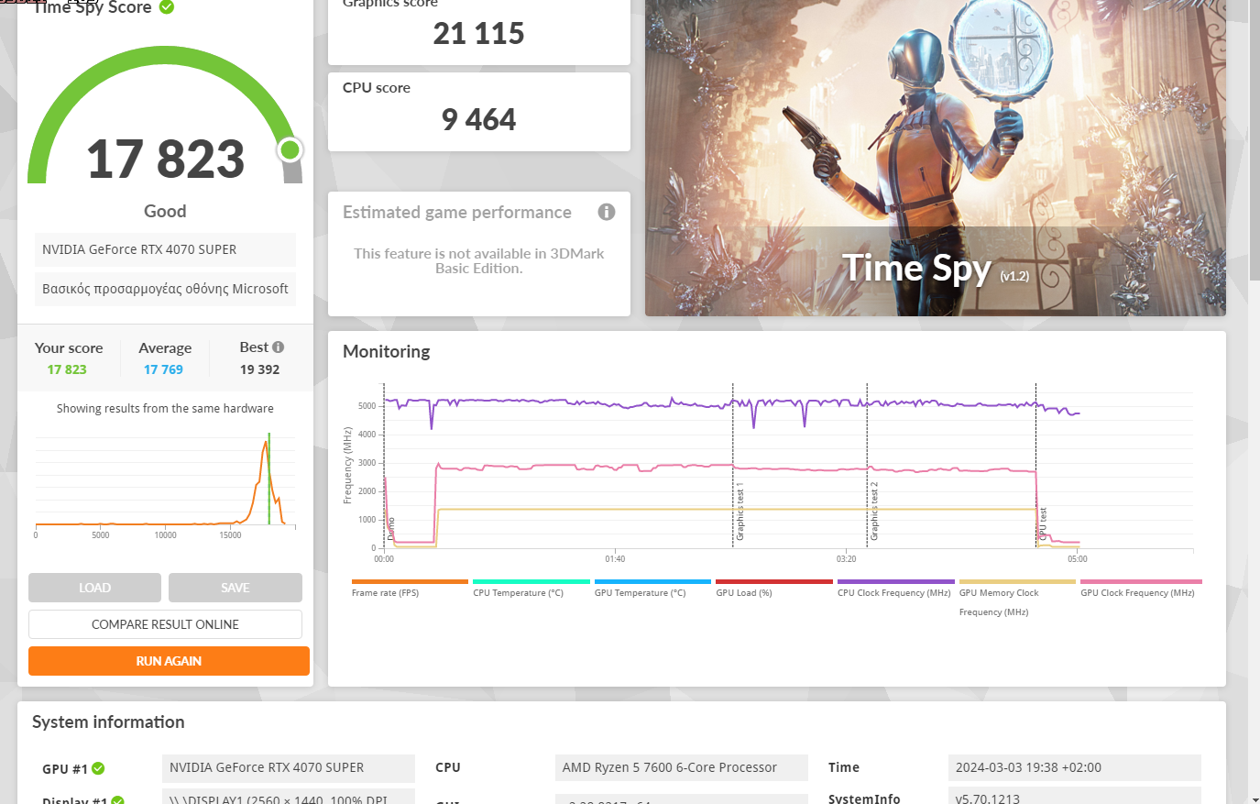
Task: Click Your score value 17 823
Action: [67, 369]
